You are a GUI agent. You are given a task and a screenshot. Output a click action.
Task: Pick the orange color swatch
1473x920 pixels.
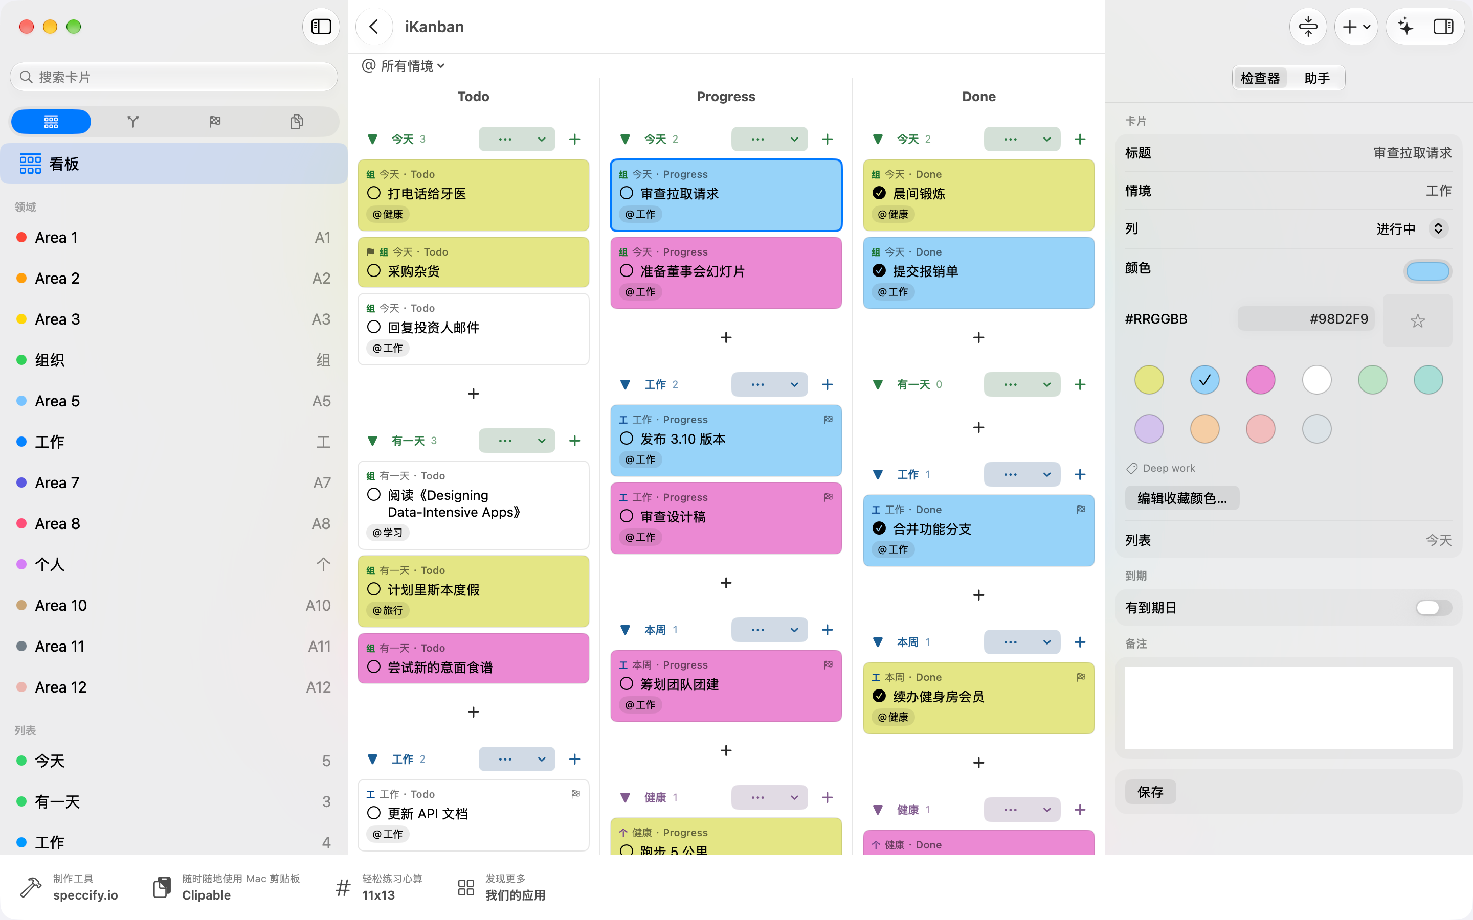[1204, 429]
